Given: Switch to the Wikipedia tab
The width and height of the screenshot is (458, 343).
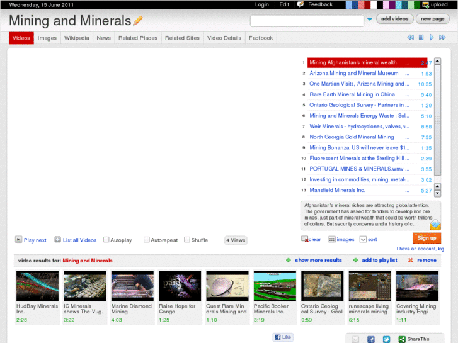Looking at the screenshot, I should click(77, 38).
